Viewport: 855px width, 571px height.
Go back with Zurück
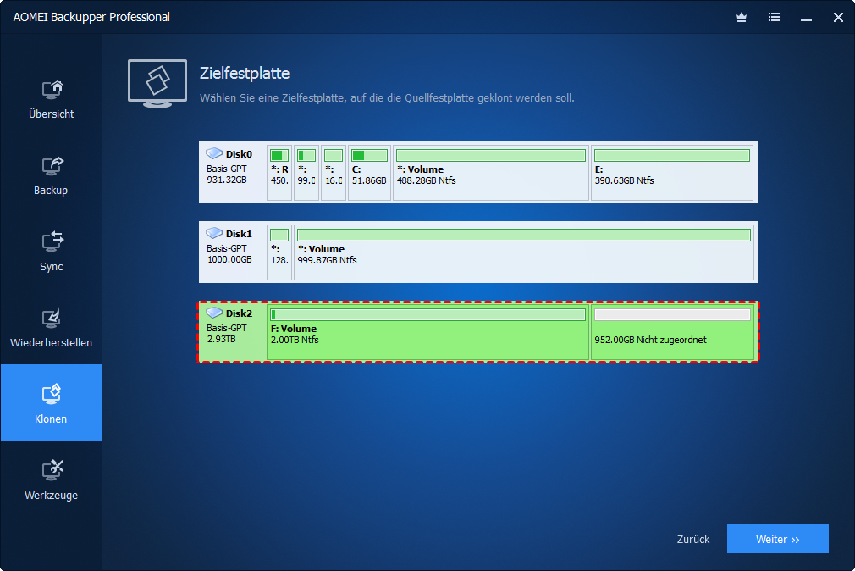coord(693,540)
